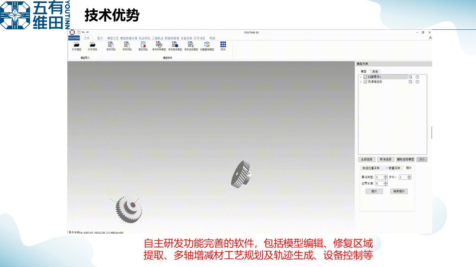The image size is (476, 267).
Task: Click the 打开项目 open project icon
Action: point(92,44)
